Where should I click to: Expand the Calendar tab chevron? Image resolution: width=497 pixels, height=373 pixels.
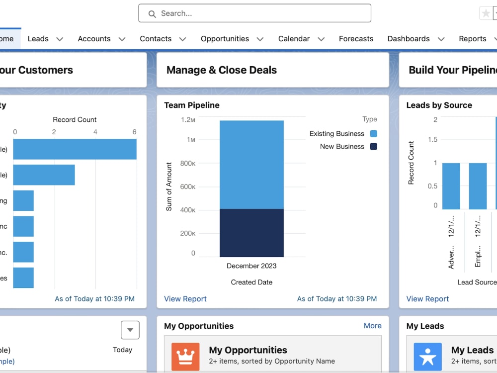[321, 39]
